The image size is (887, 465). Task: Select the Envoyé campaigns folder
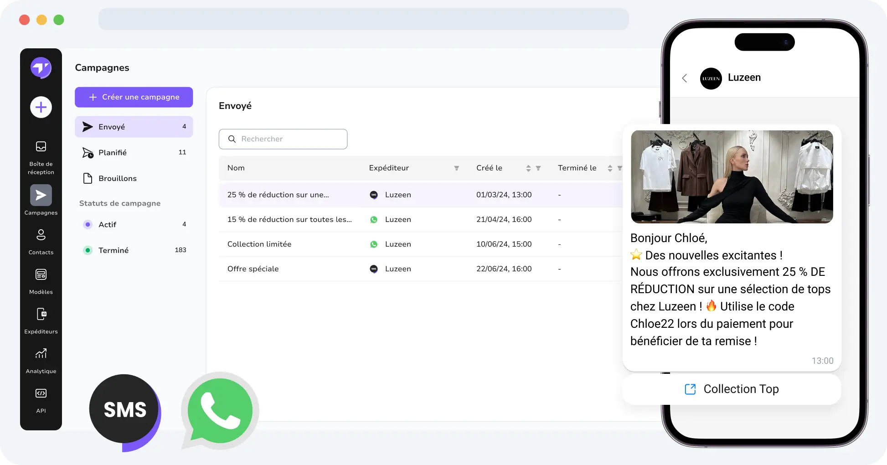[x=134, y=127]
